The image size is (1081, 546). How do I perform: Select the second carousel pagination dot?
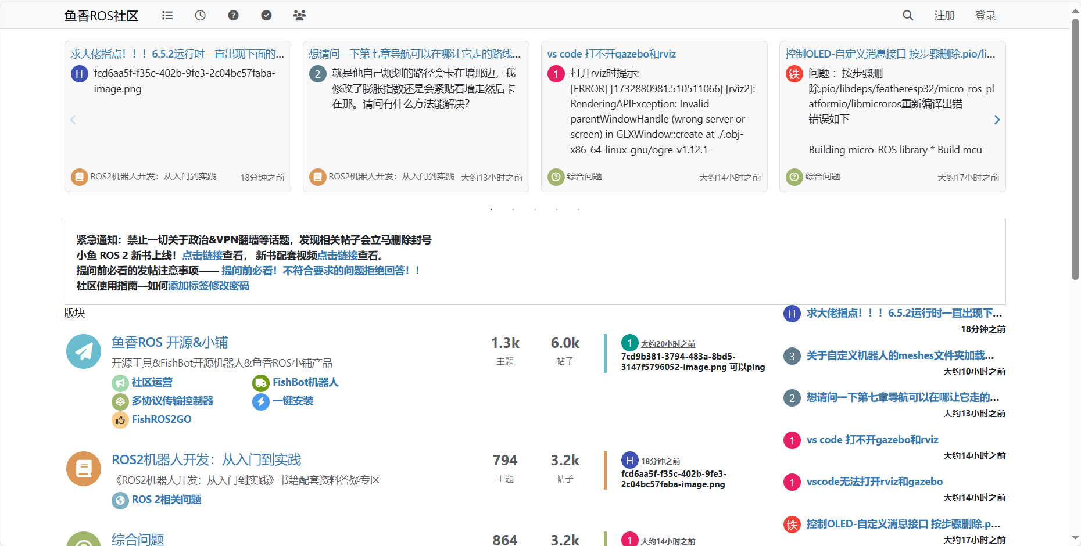[x=513, y=209]
